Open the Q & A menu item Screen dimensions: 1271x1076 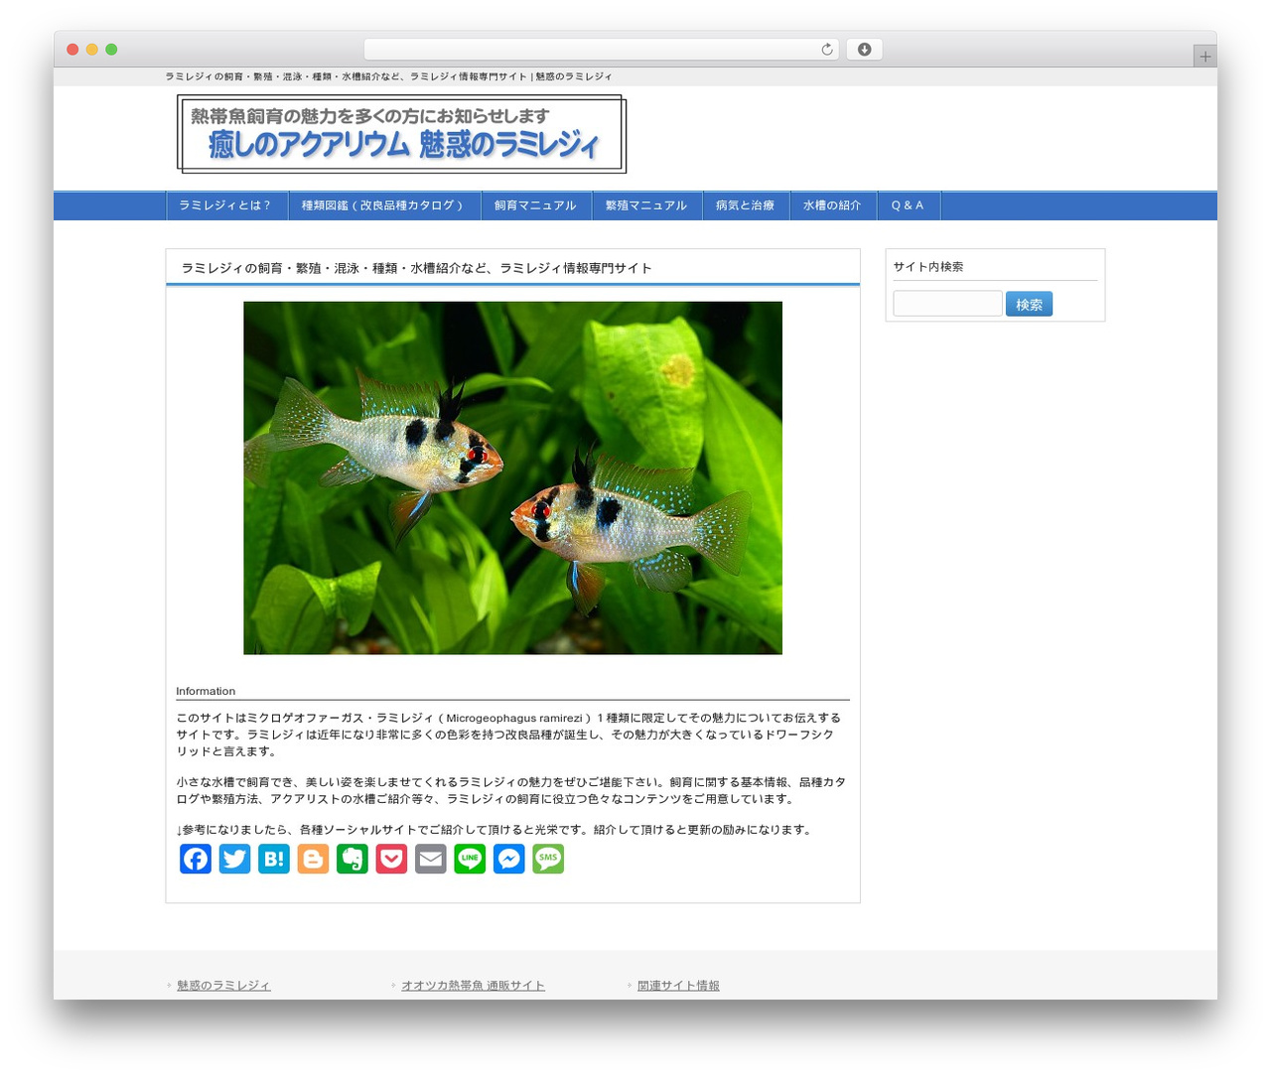(908, 205)
